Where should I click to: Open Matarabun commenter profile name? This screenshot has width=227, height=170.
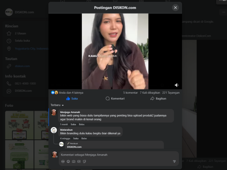tap(66, 130)
